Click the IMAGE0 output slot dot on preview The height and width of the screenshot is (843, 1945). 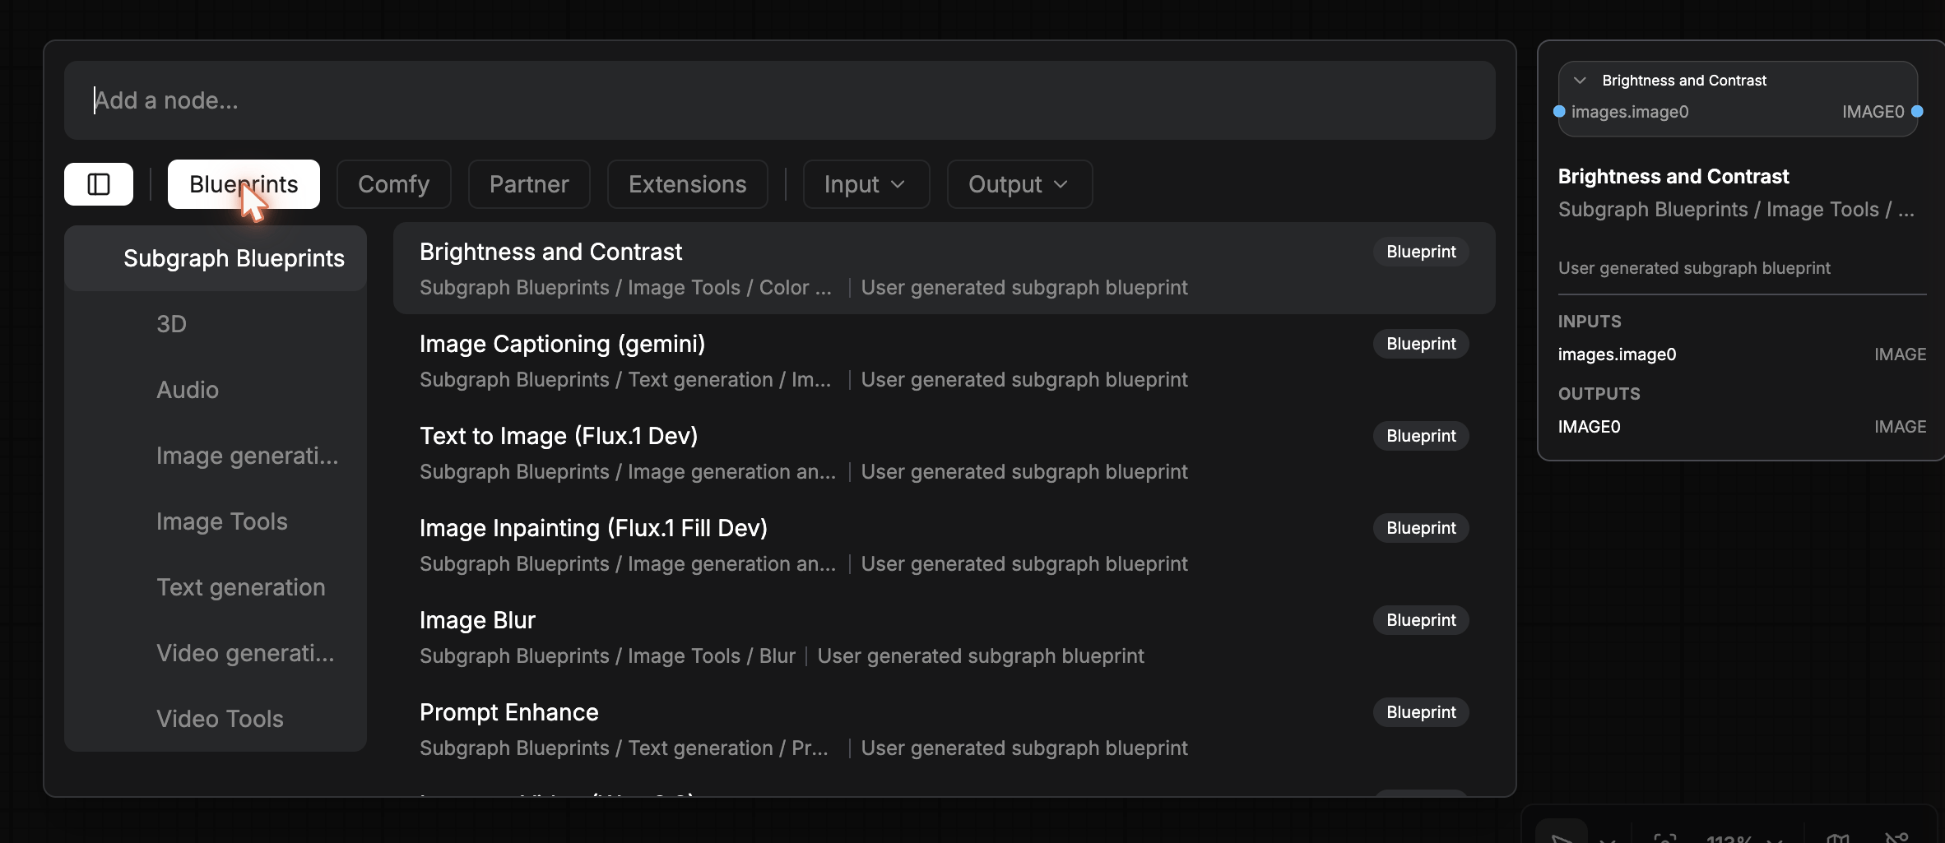pos(1917,111)
